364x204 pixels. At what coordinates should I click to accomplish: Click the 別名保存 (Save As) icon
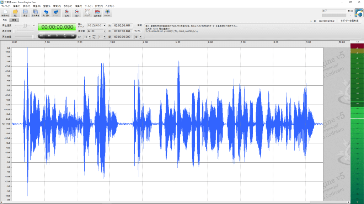pyautogui.click(x=35, y=13)
